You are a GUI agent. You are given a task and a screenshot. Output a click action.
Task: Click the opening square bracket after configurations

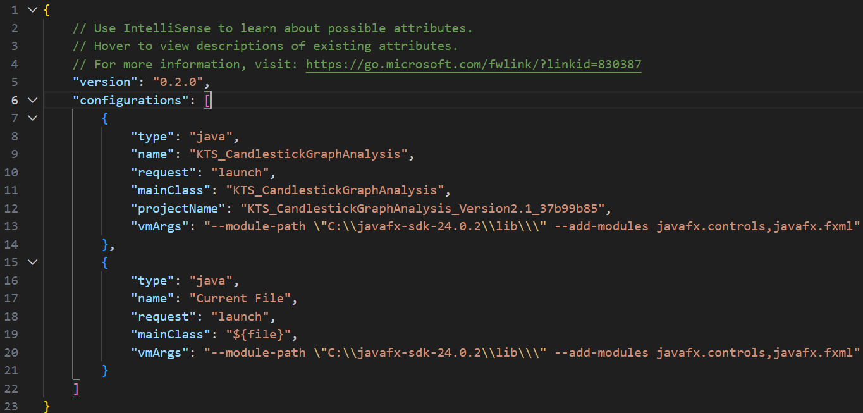click(x=207, y=100)
